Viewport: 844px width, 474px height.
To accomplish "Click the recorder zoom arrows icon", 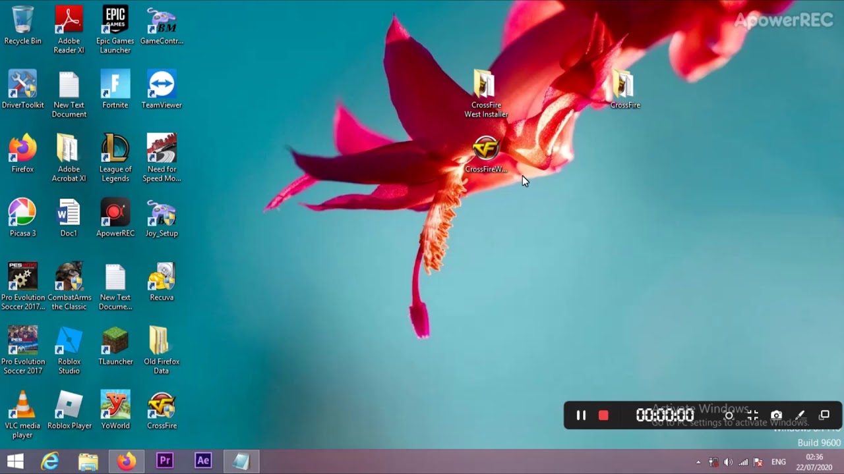I will (752, 415).
